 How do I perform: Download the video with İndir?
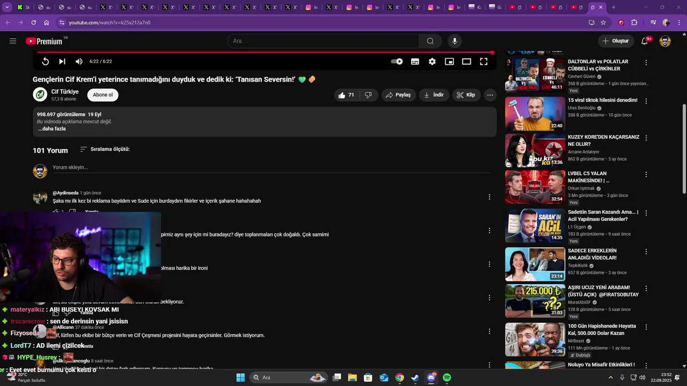point(434,95)
